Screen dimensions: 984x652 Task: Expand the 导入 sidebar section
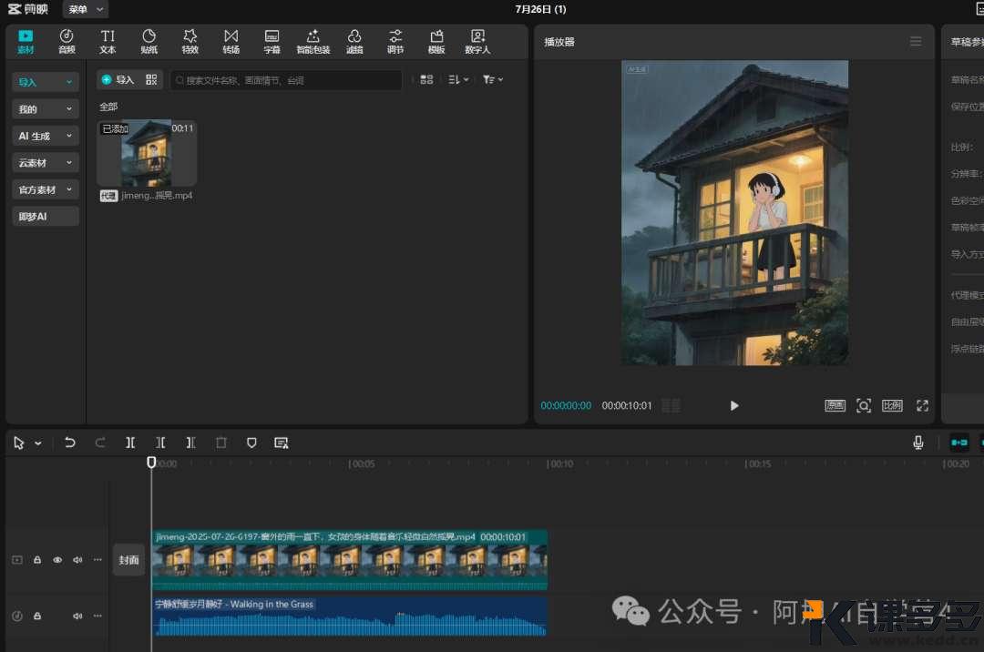46,82
